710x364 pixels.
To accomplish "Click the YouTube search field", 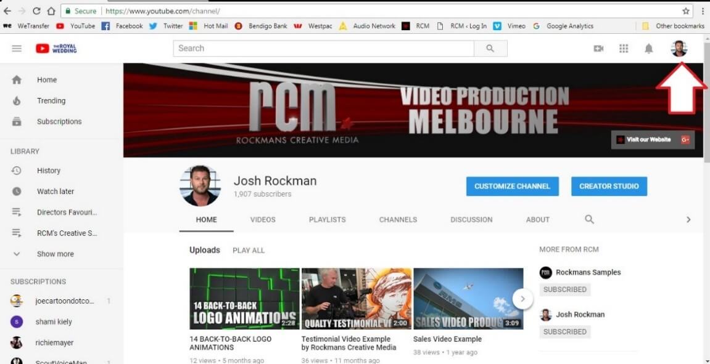I will click(x=323, y=49).
